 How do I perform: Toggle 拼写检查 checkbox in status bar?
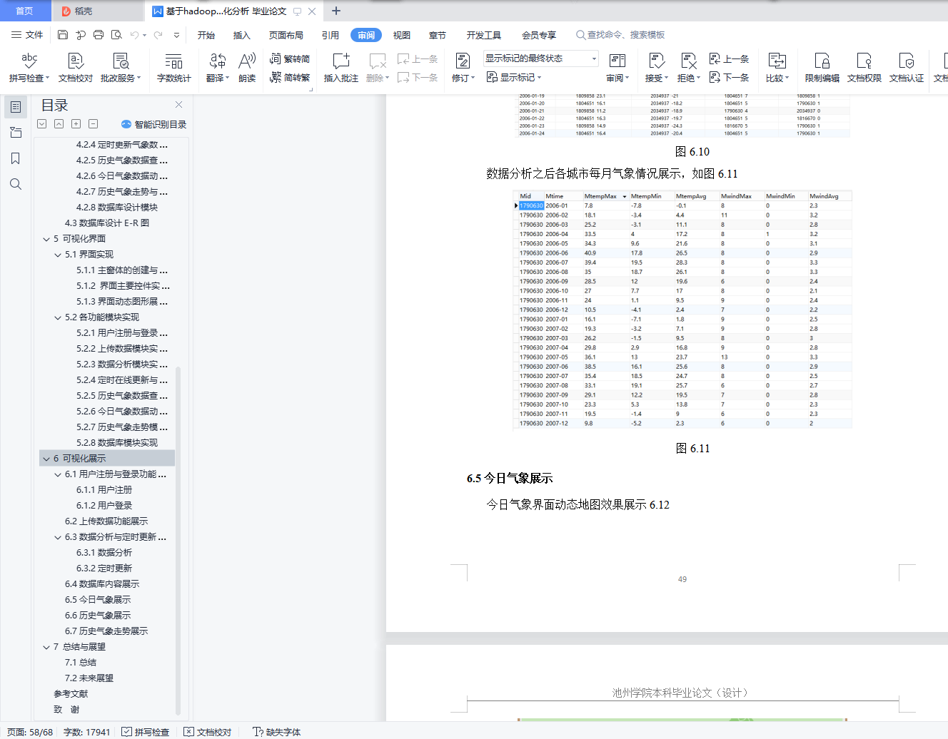pos(146,732)
